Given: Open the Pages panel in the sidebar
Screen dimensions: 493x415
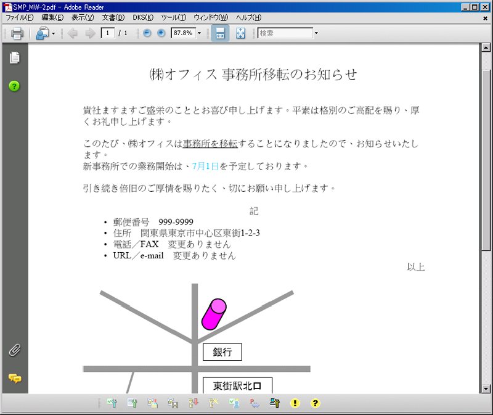Looking at the screenshot, I should click(x=14, y=58).
